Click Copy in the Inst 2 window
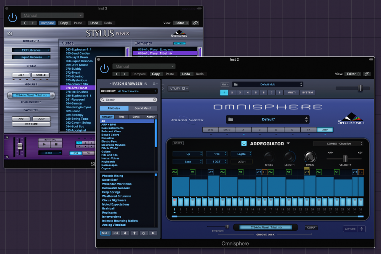381x254 pixels. click(156, 74)
